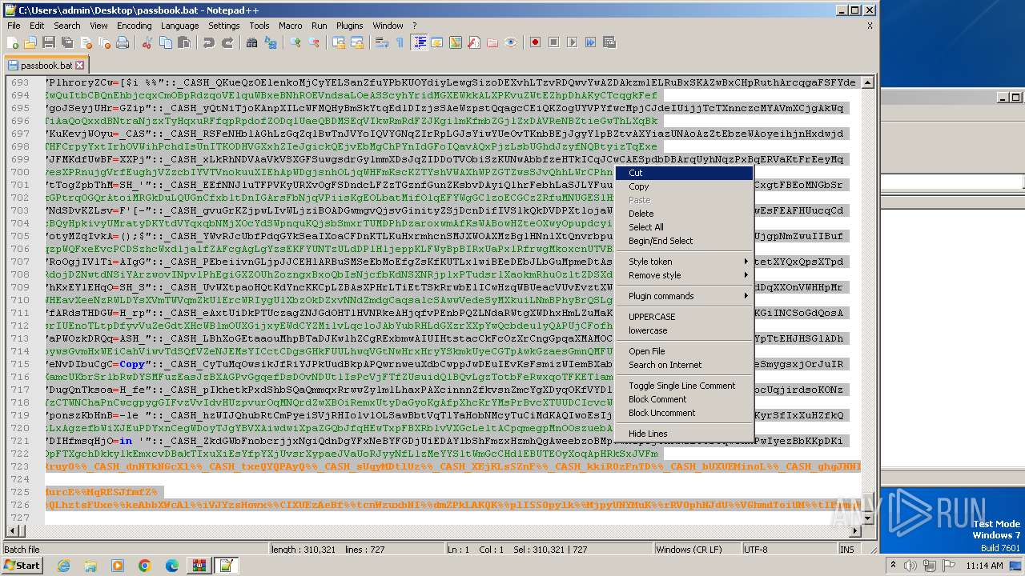Click the Undo arrow in toolbar
This screenshot has height=576, width=1025.
(209, 42)
